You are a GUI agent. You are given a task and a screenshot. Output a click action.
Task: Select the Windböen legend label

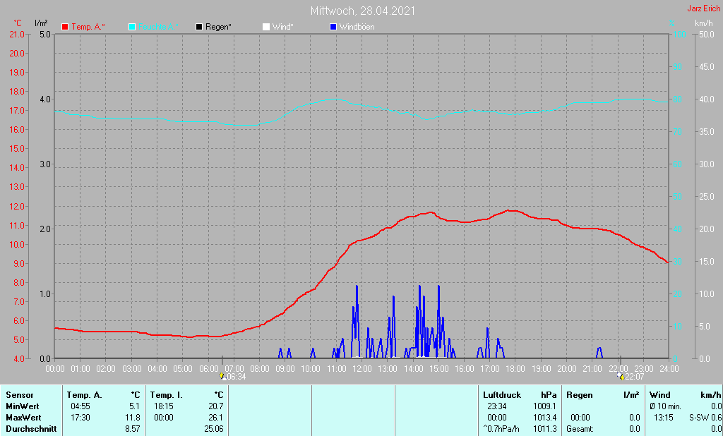pos(357,28)
